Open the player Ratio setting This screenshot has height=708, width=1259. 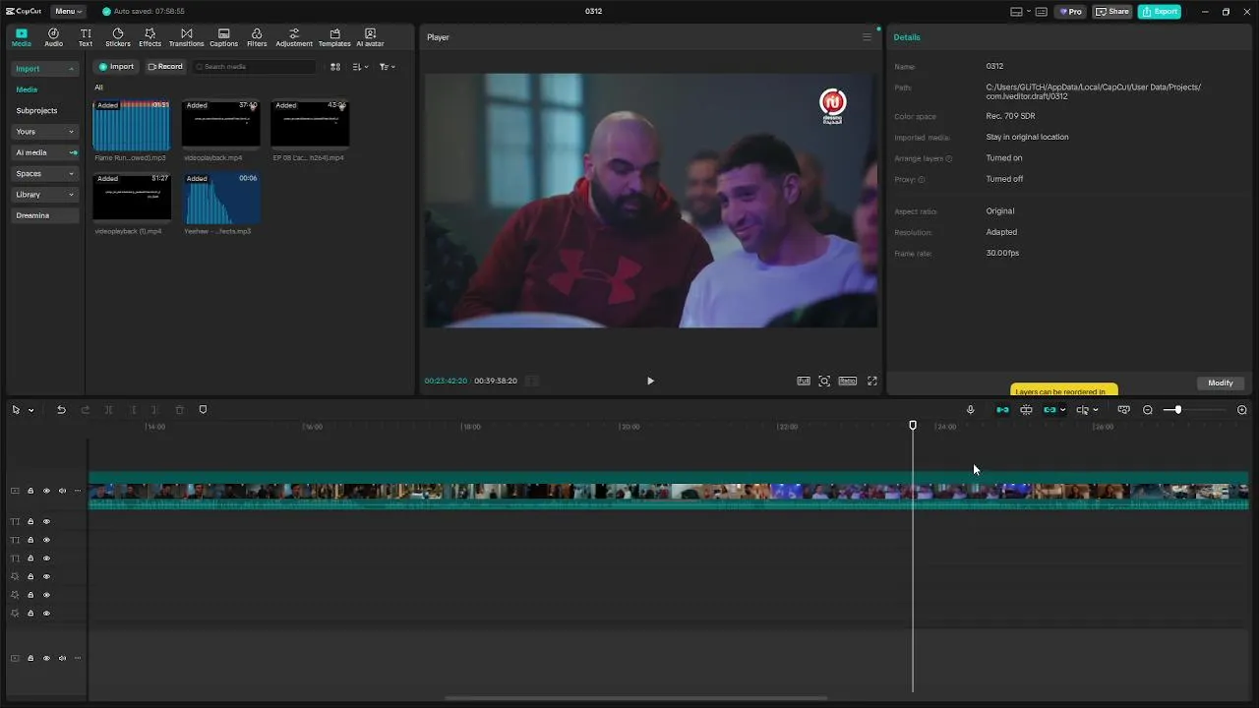coord(847,381)
